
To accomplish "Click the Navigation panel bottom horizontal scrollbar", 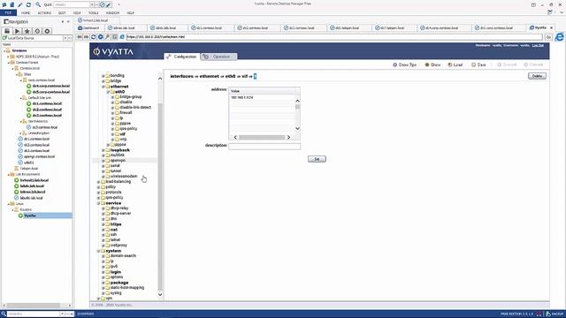I will [34, 306].
